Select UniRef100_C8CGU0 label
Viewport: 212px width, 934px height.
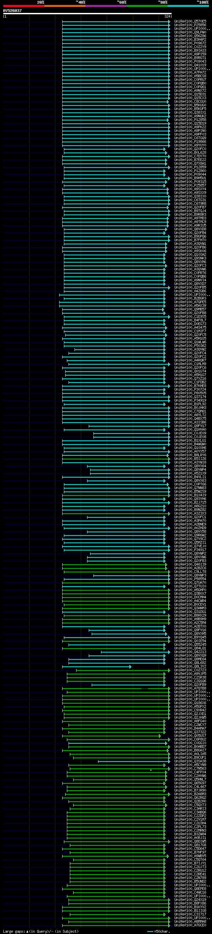coord(190,101)
